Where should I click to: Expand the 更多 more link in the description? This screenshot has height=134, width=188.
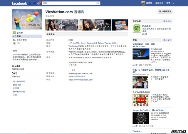[73, 70]
